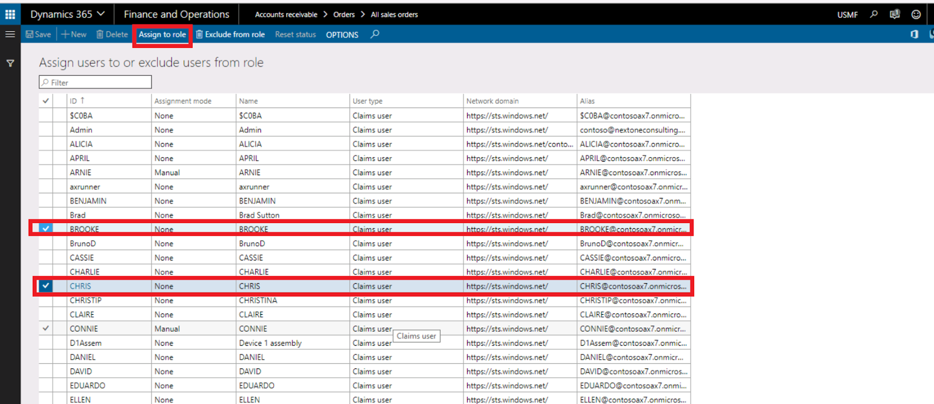Select the $COBA row checkbox
934x404 pixels.
46,116
